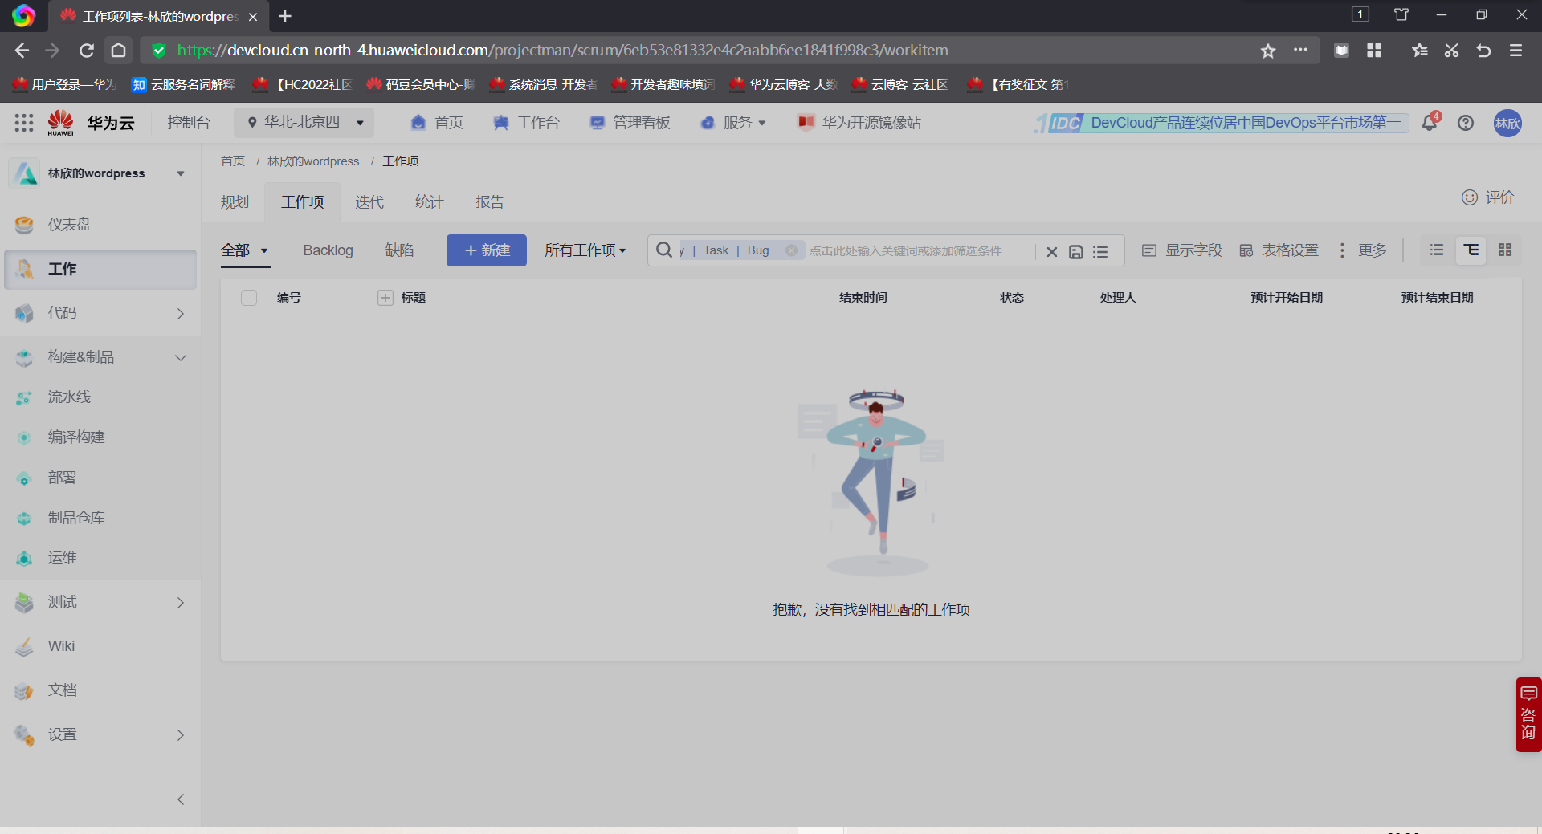The height and width of the screenshot is (834, 1542).
Task: Expand the 华北-北京四 region dropdown
Action: coord(304,123)
